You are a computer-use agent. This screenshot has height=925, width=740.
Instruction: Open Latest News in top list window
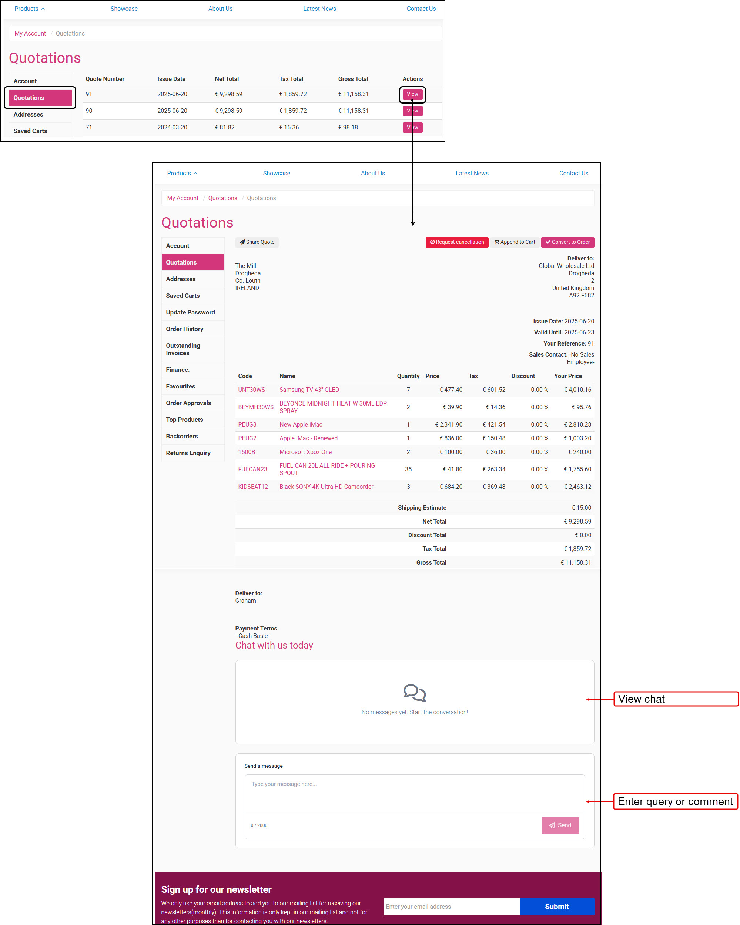pos(319,9)
